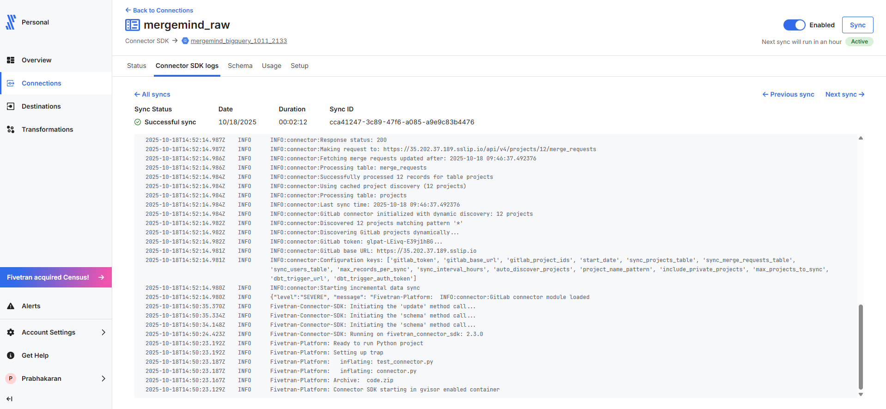
Task: View the Previous sync
Action: point(788,94)
